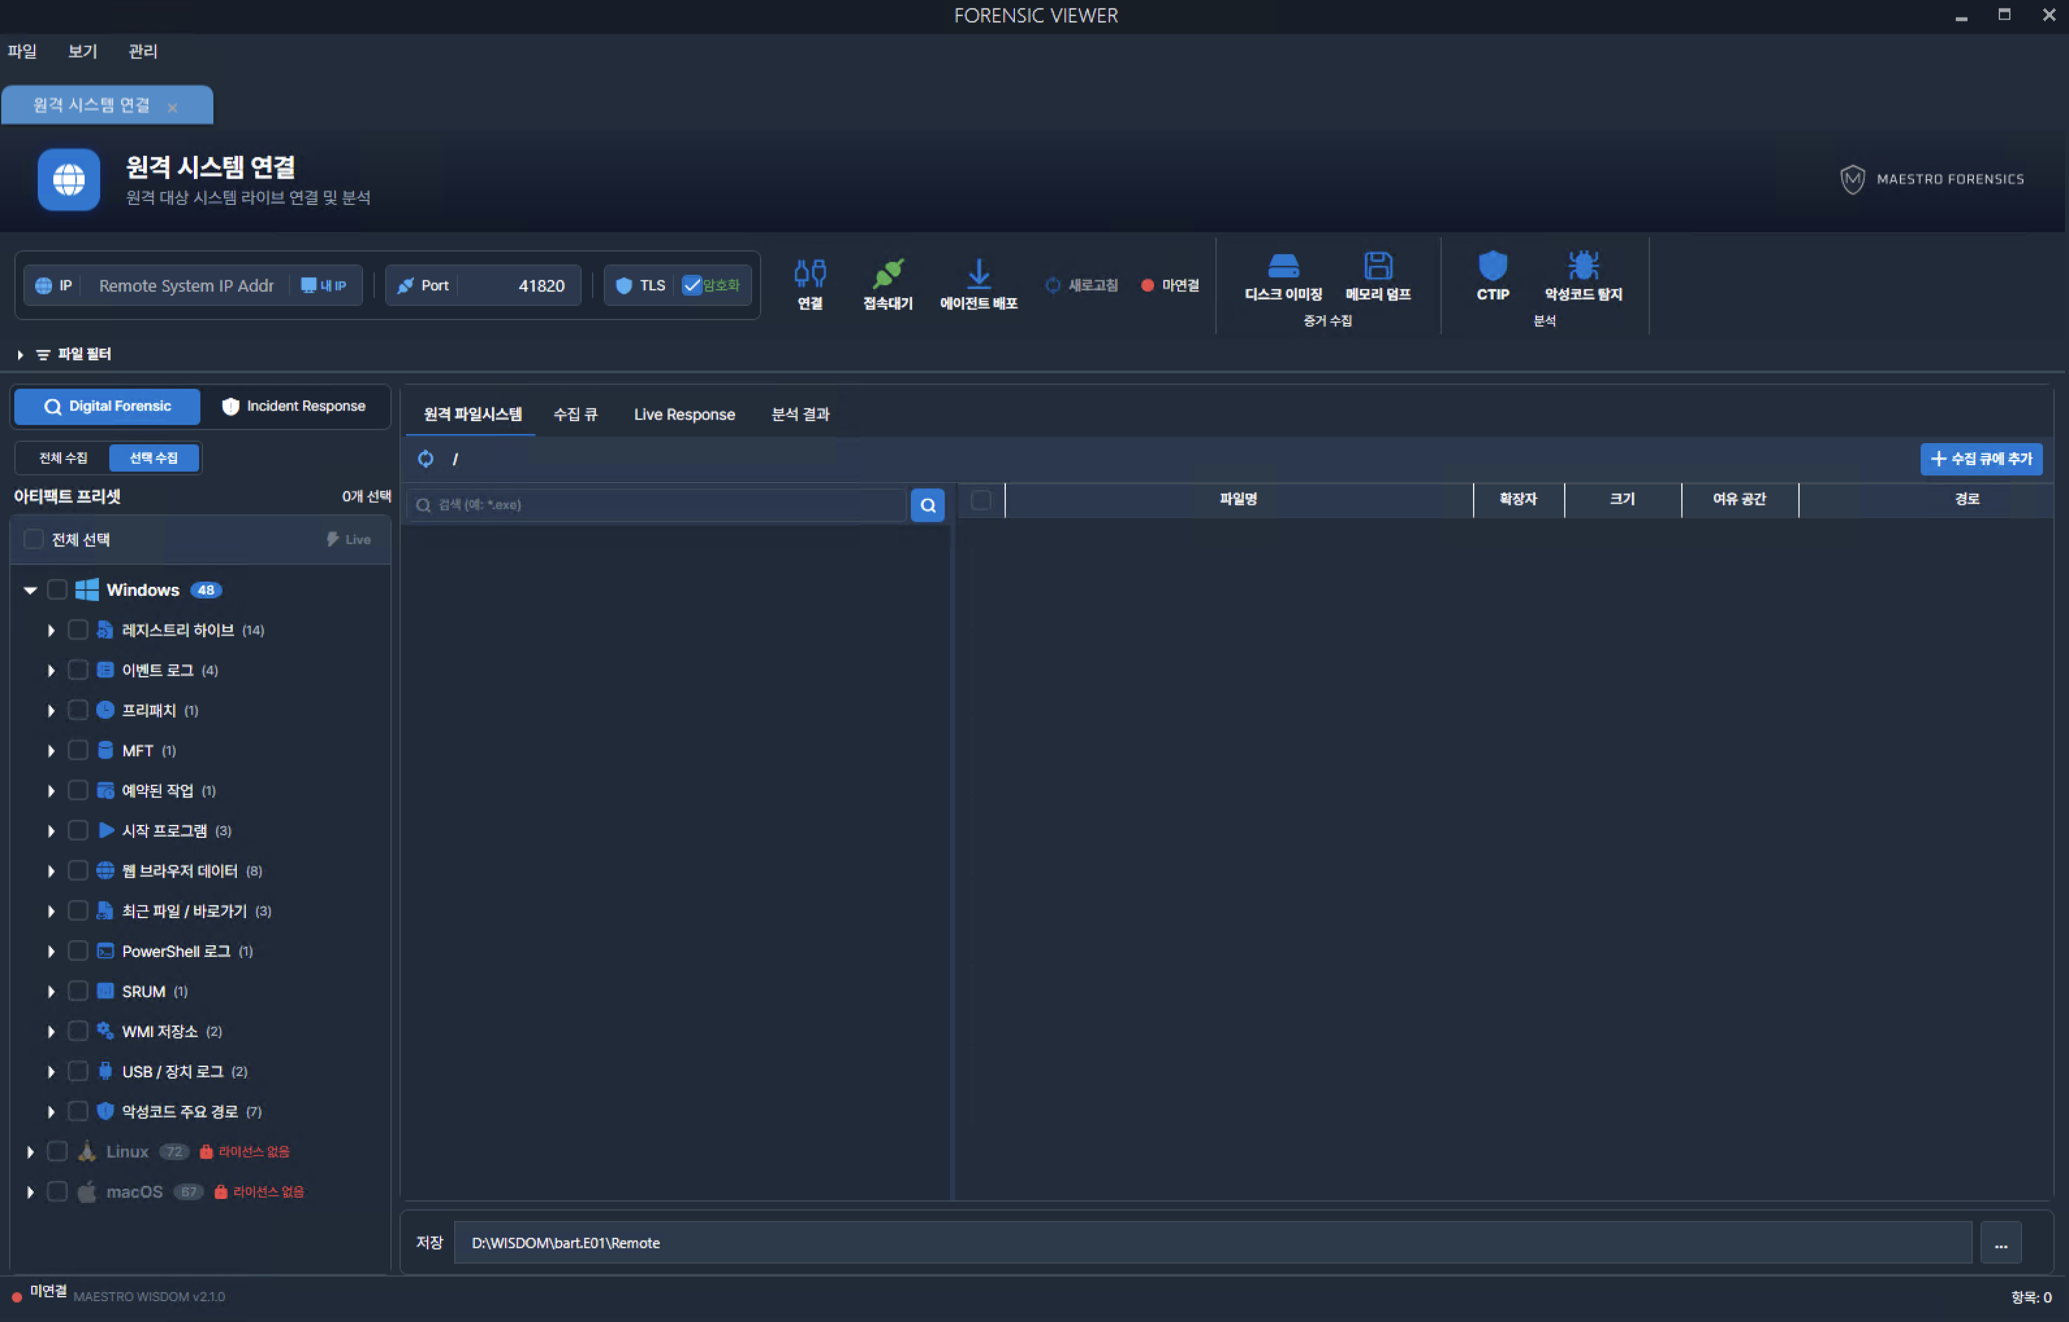Launch 악성코드 탐지 malware bug icon
This screenshot has height=1322, width=2069.
(x=1583, y=265)
